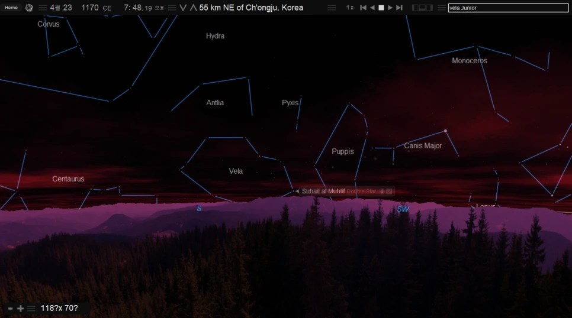
Task: Open the viewing location options menu icon
Action: [x=332, y=8]
